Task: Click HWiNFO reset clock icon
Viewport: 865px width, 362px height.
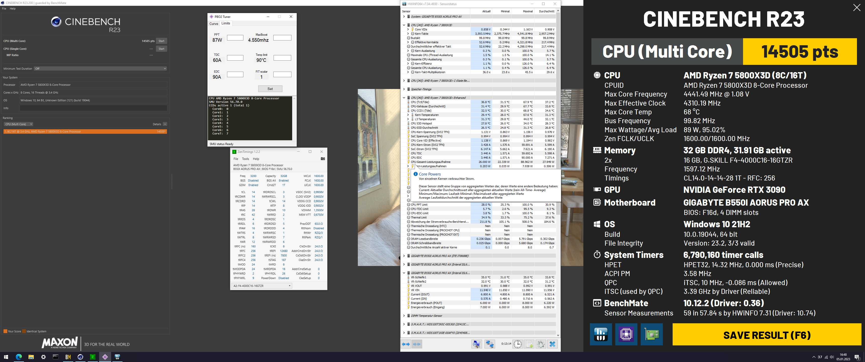Action: [517, 344]
